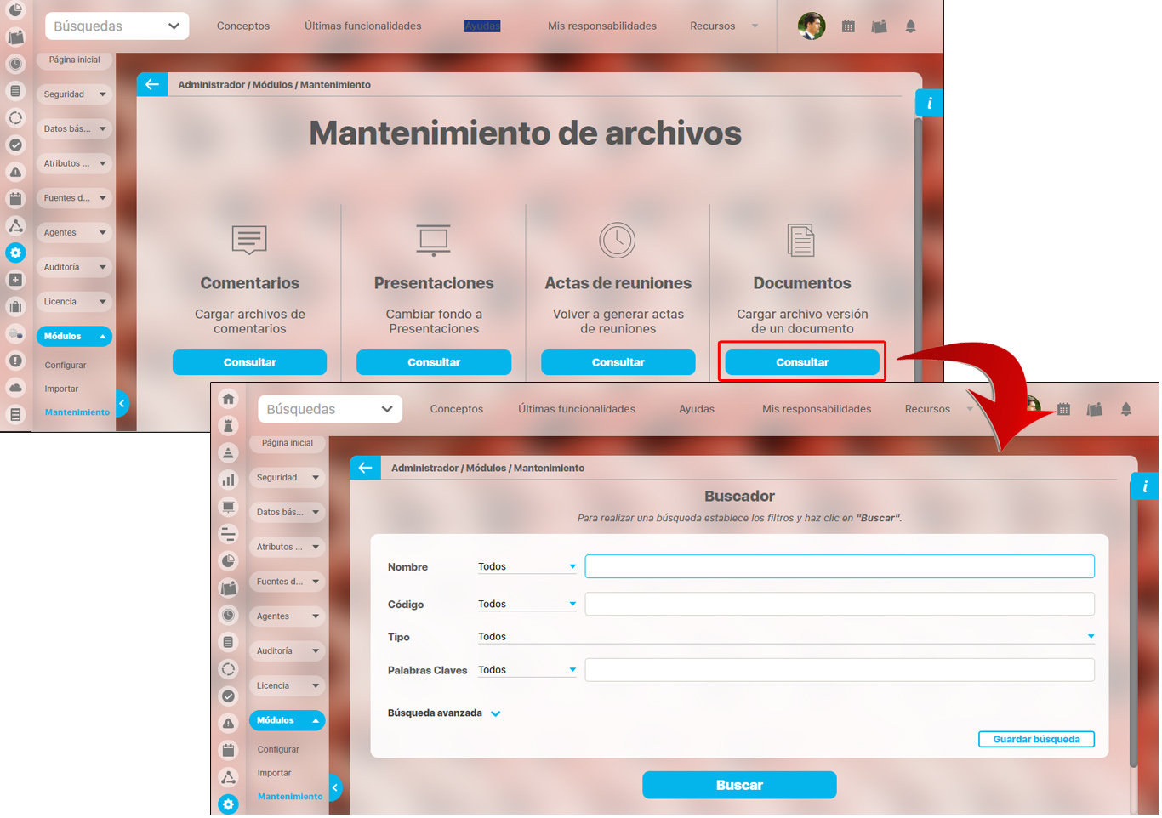Image resolution: width=1162 pixels, height=818 pixels.
Task: Click the Home icon in the sidebar
Action: pos(228,399)
